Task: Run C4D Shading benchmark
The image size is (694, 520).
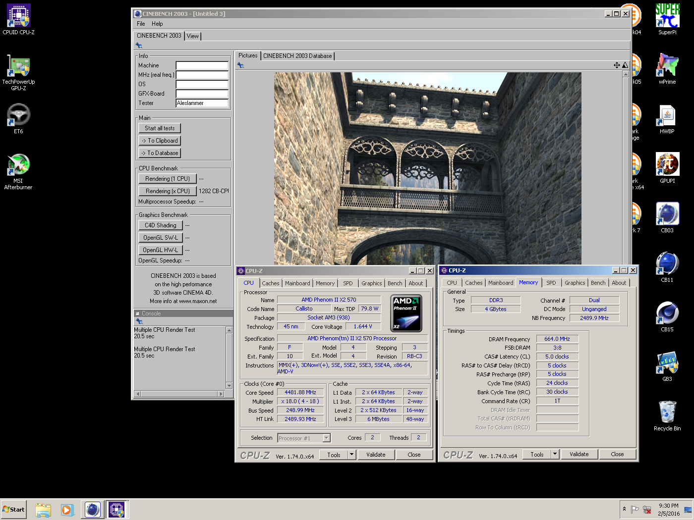Action: coord(161,225)
